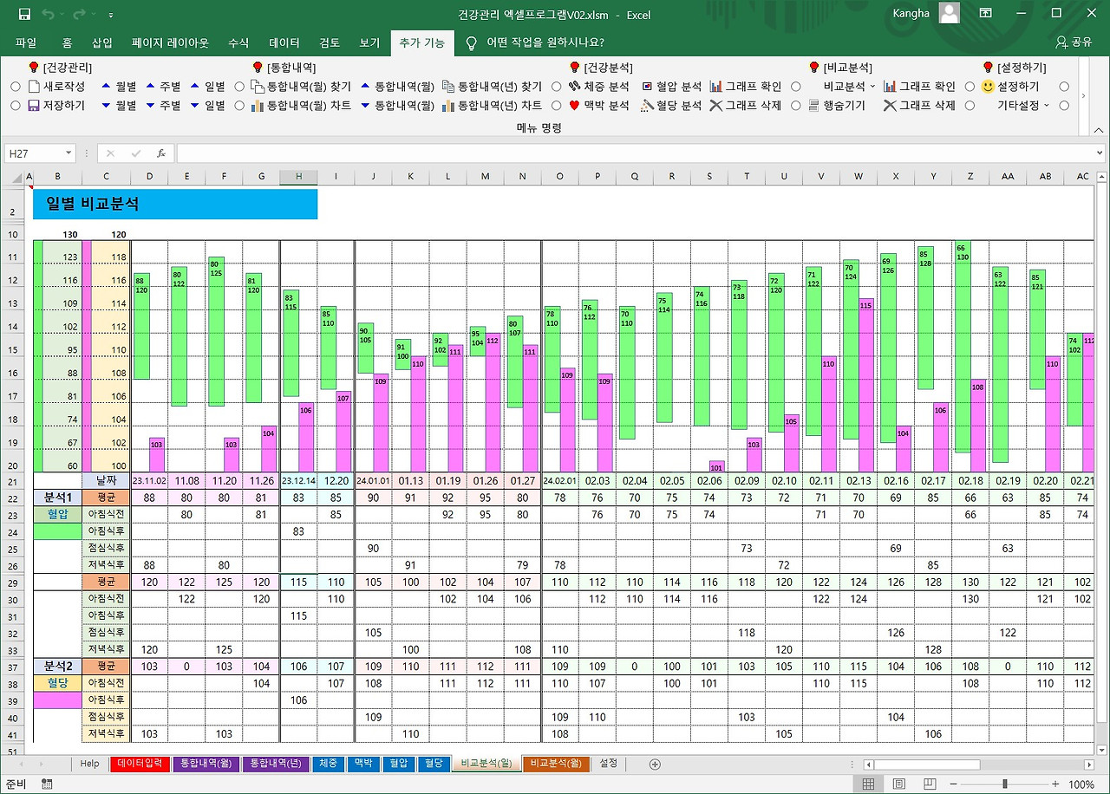Expand the formula bar with the chevron

1099,153
